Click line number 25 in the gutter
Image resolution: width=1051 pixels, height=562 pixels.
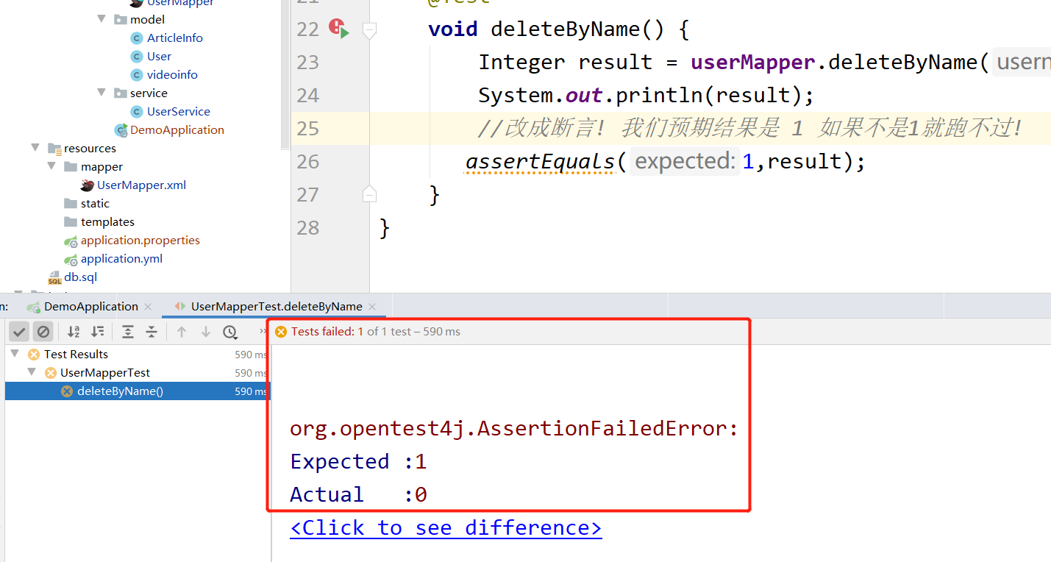point(307,129)
